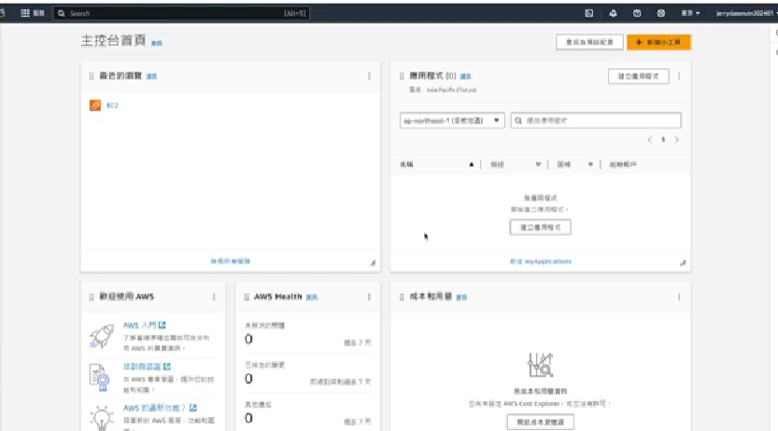Go to previous page of applications
The image size is (778, 431).
tap(649, 140)
